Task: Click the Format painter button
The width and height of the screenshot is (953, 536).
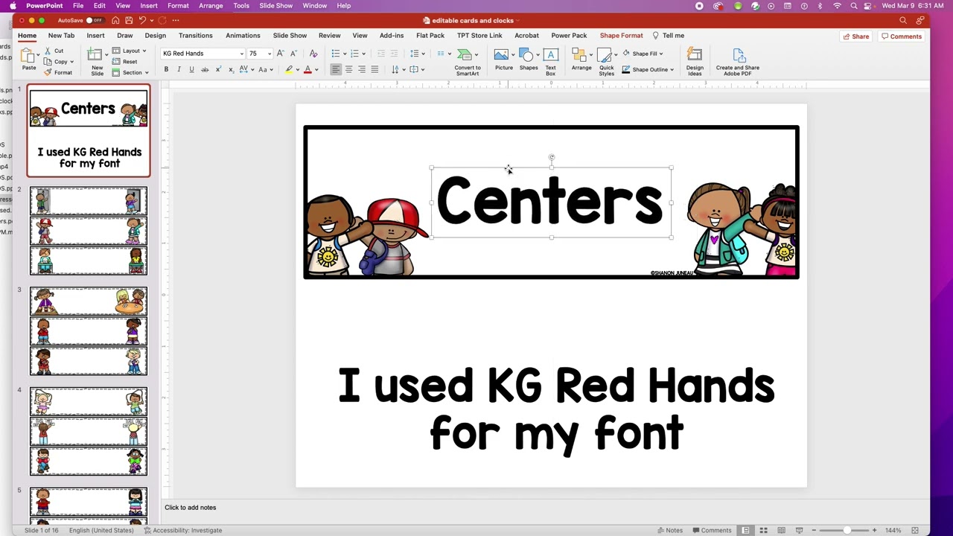Action: coord(57,72)
